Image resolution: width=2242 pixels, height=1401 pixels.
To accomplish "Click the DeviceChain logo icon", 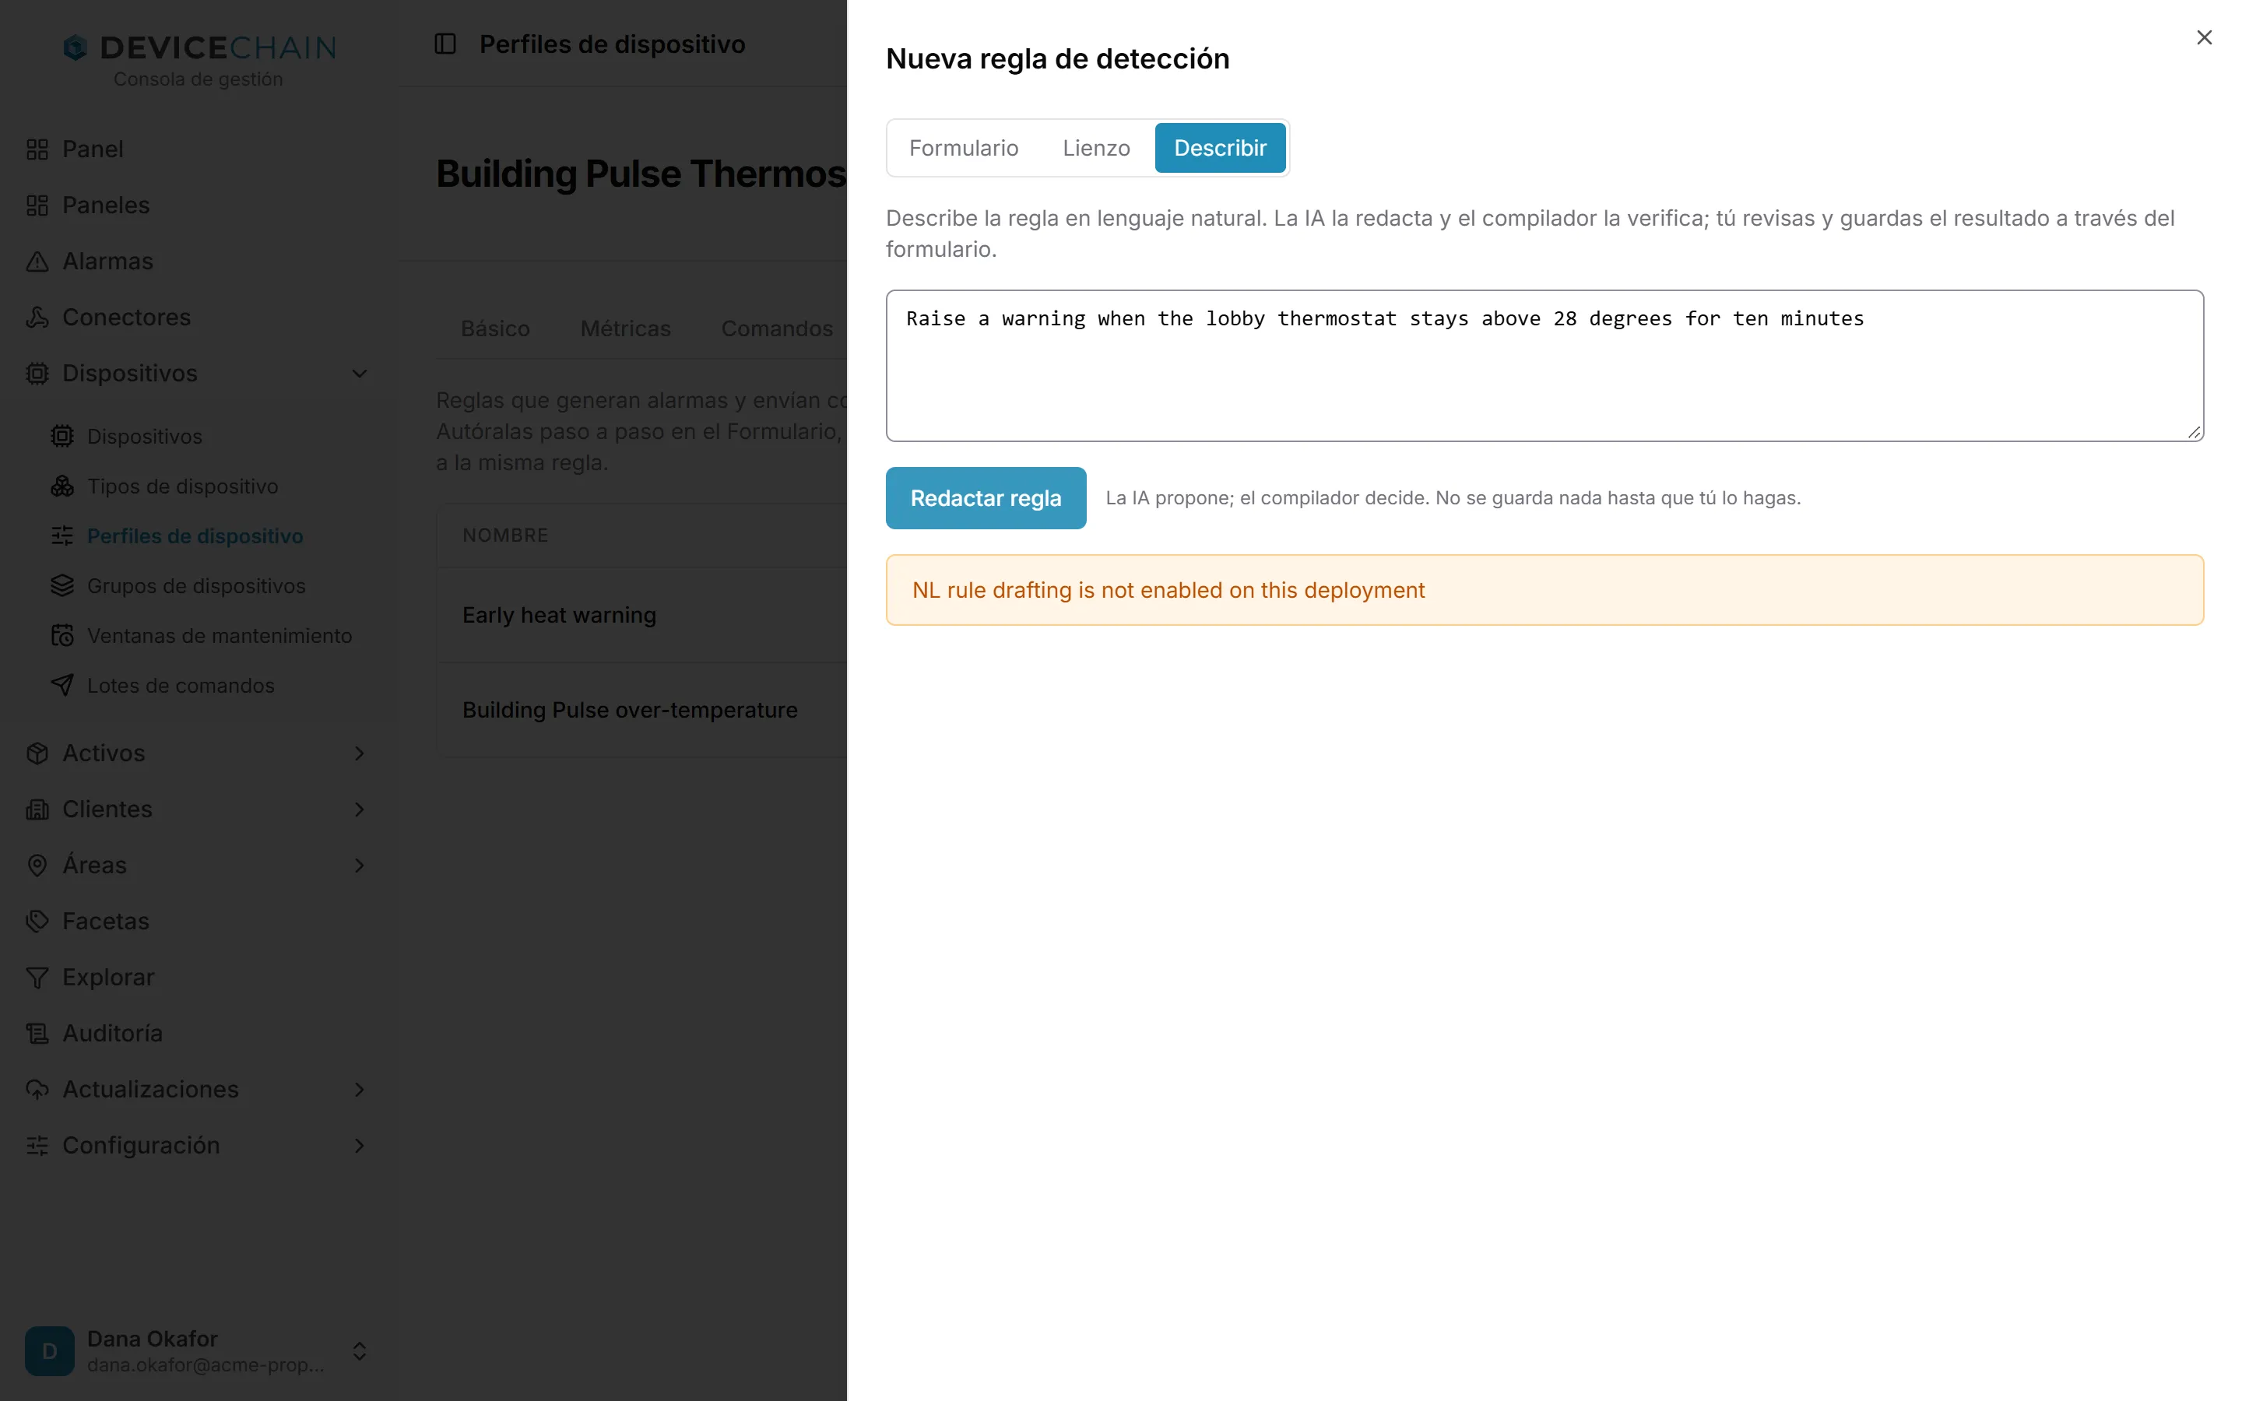I will coord(75,47).
